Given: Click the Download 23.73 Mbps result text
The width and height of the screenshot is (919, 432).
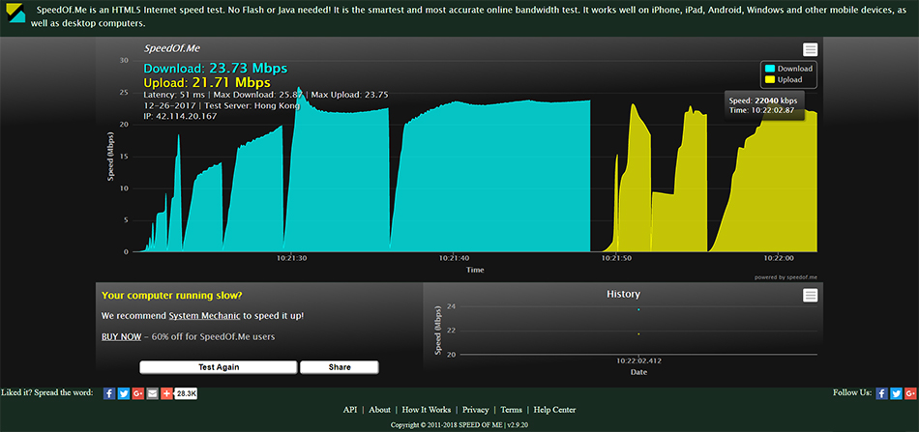Looking at the screenshot, I should [x=216, y=69].
